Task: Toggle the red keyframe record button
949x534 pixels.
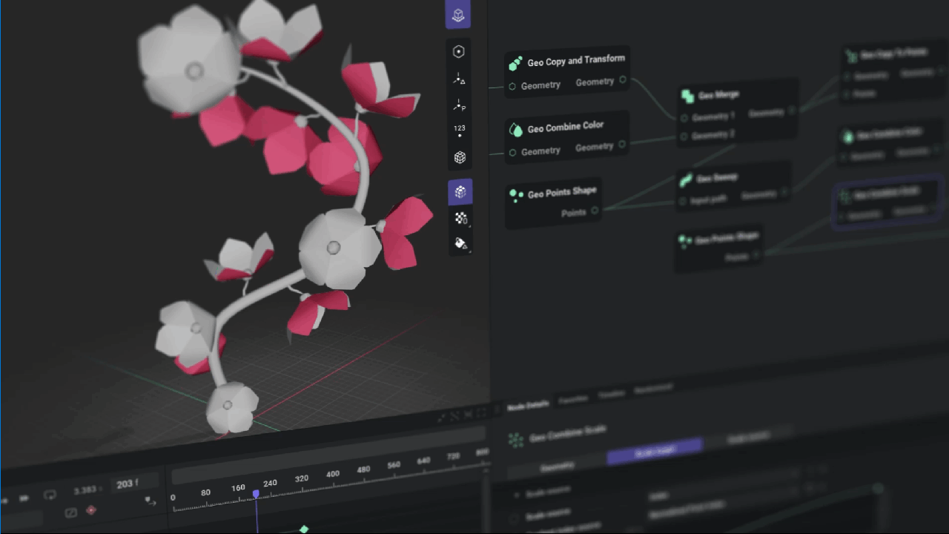Action: tap(91, 510)
